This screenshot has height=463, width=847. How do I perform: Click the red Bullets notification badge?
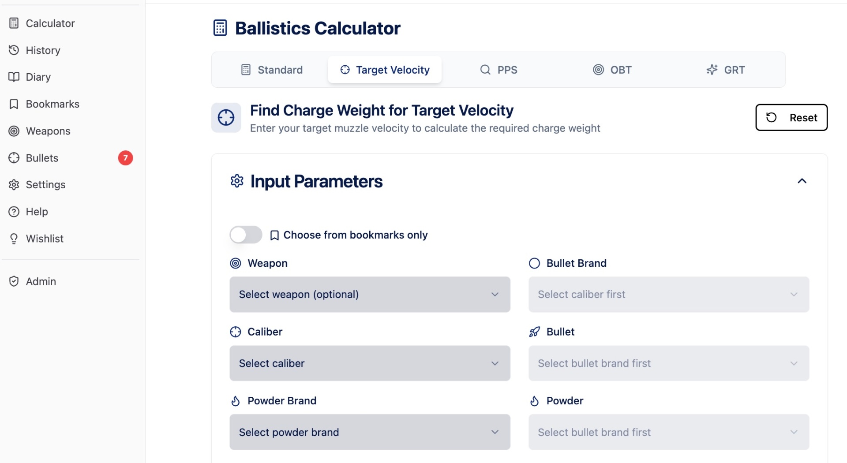pos(125,158)
